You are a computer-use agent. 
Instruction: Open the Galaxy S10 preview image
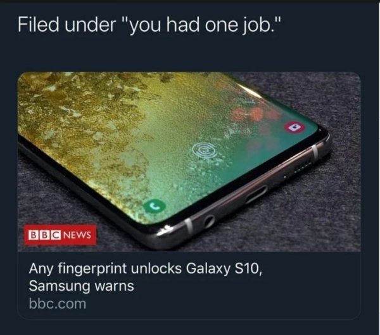coord(189,161)
